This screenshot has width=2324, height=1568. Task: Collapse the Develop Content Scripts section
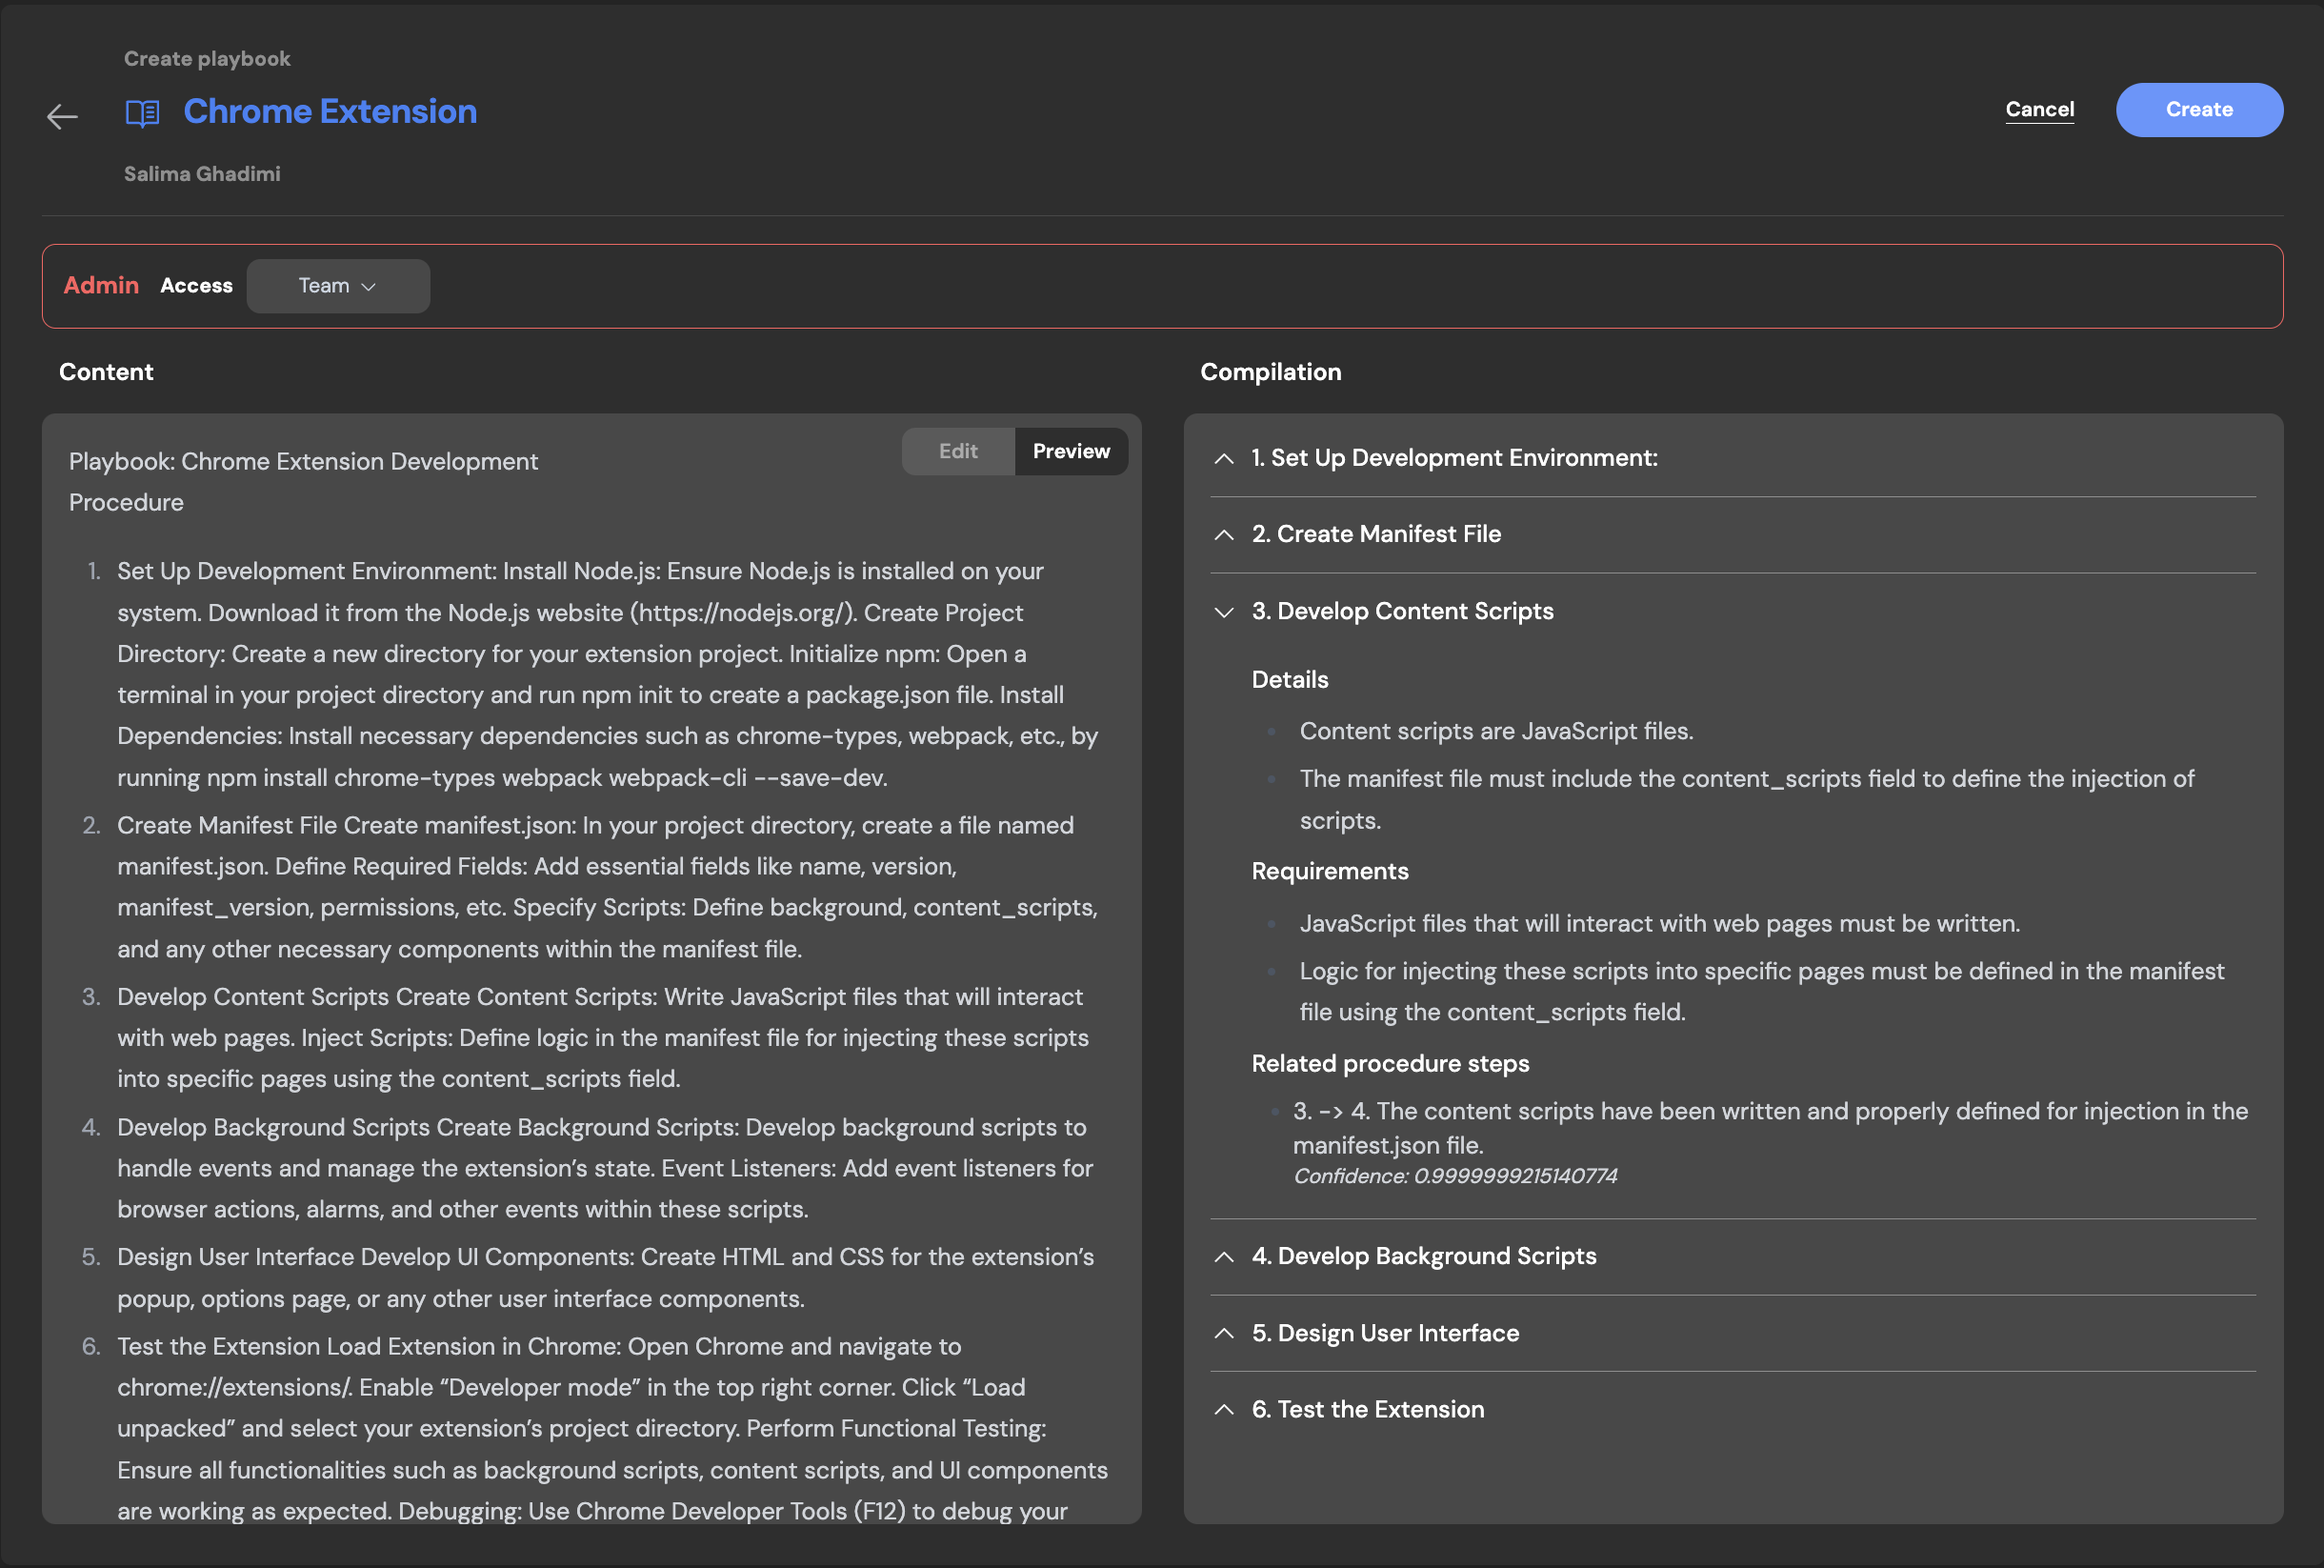[x=1224, y=611]
